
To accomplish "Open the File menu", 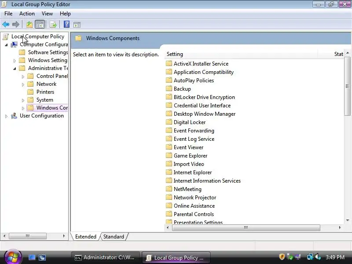I will (x=8, y=14).
